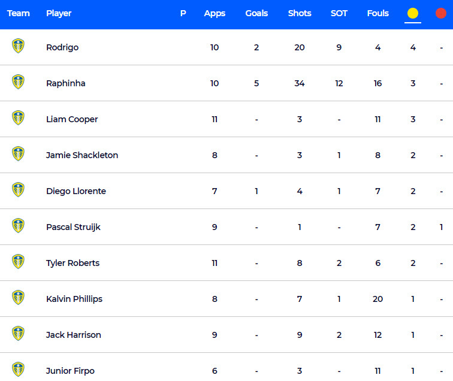453x381 pixels.
Task: Sort by red cards column icon
Action: pyautogui.click(x=441, y=13)
